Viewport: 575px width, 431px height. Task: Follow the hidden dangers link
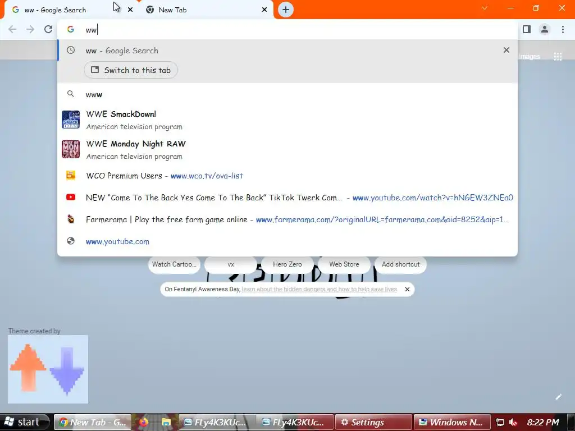point(320,289)
